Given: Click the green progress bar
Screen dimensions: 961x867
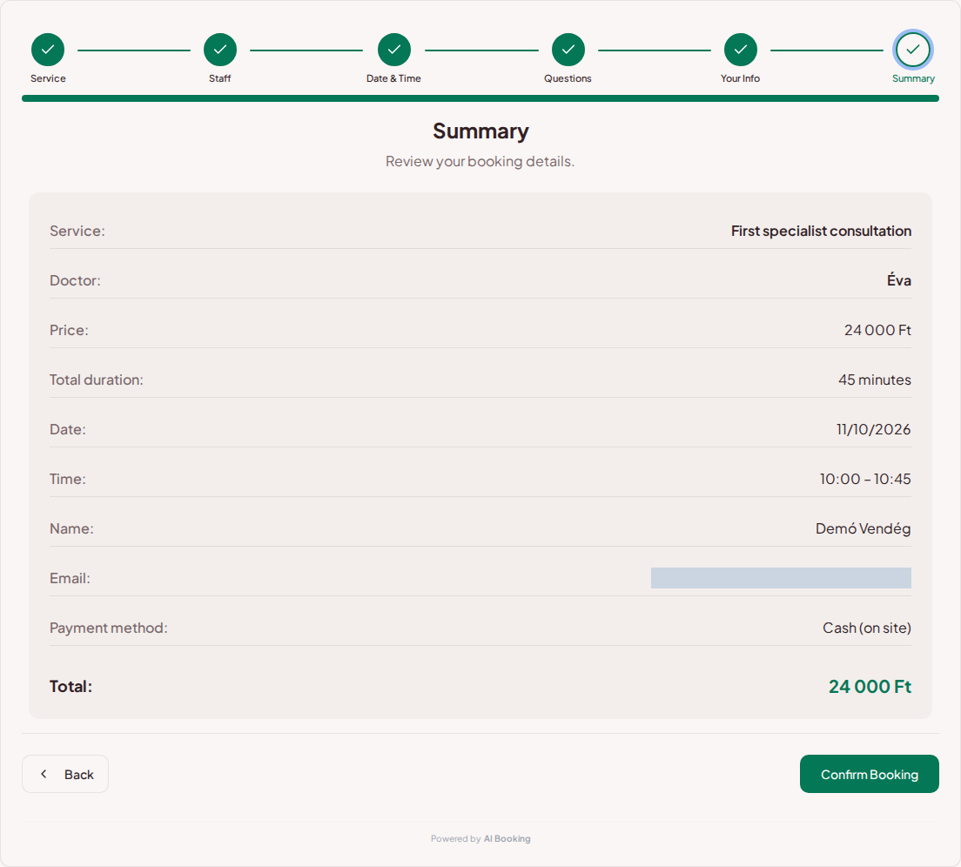Looking at the screenshot, I should click(480, 98).
